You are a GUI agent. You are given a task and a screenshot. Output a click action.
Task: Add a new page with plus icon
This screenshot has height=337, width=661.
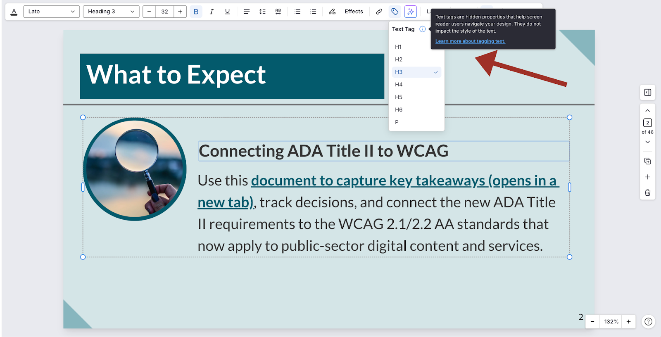(648, 177)
